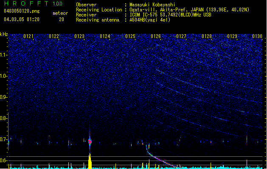Click the 0.6 kHz frequency label

click(x=4, y=161)
